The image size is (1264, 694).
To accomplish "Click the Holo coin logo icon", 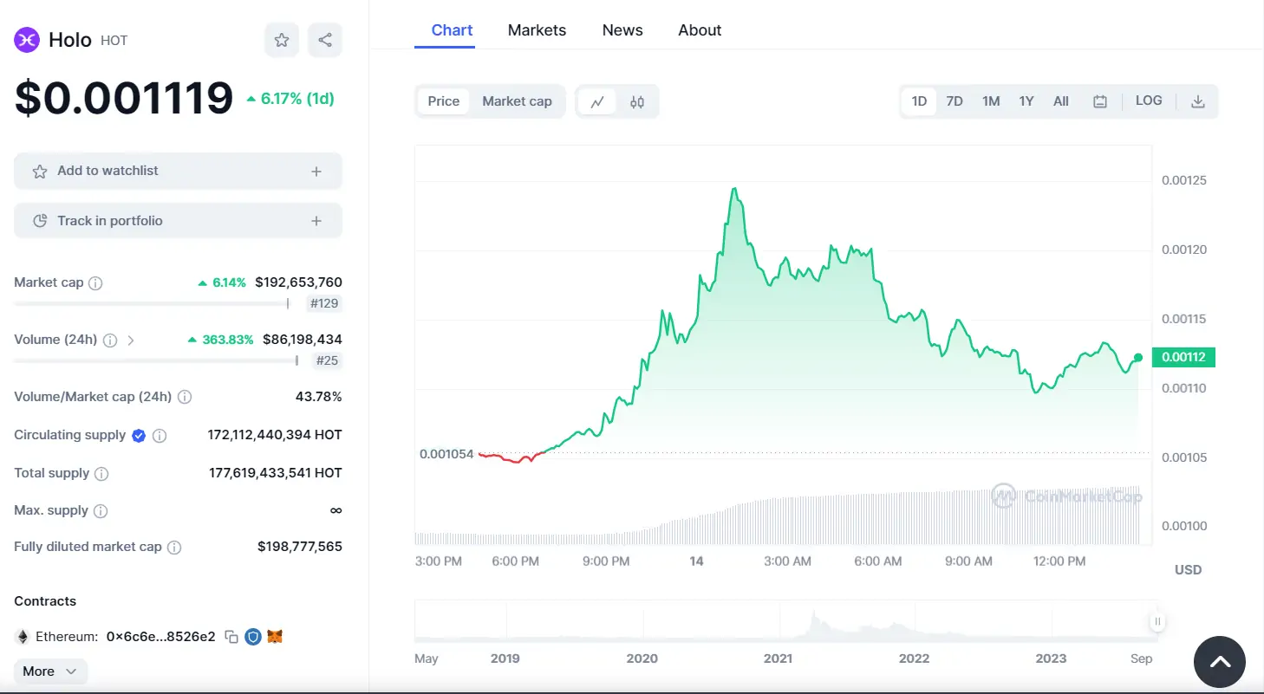I will 27,40.
